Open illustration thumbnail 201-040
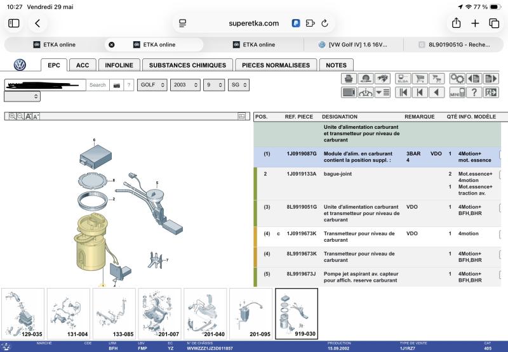Viewport: 508px width, 352px height. coord(205,313)
